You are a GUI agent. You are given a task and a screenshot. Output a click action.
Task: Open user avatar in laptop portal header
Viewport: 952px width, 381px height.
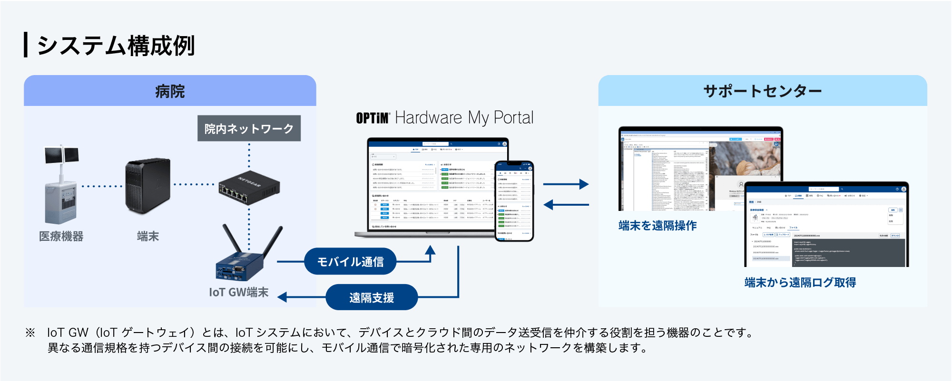[x=504, y=144]
